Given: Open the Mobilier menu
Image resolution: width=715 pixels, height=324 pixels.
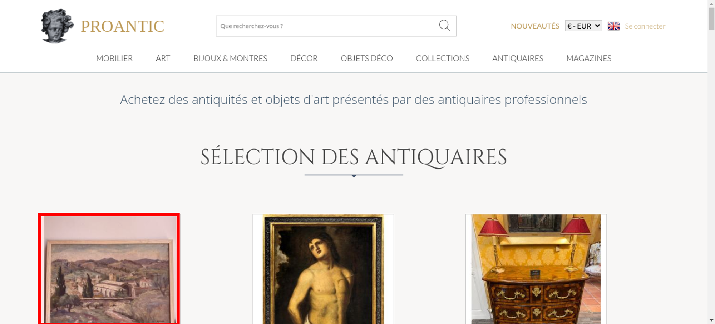Looking at the screenshot, I should click(114, 58).
